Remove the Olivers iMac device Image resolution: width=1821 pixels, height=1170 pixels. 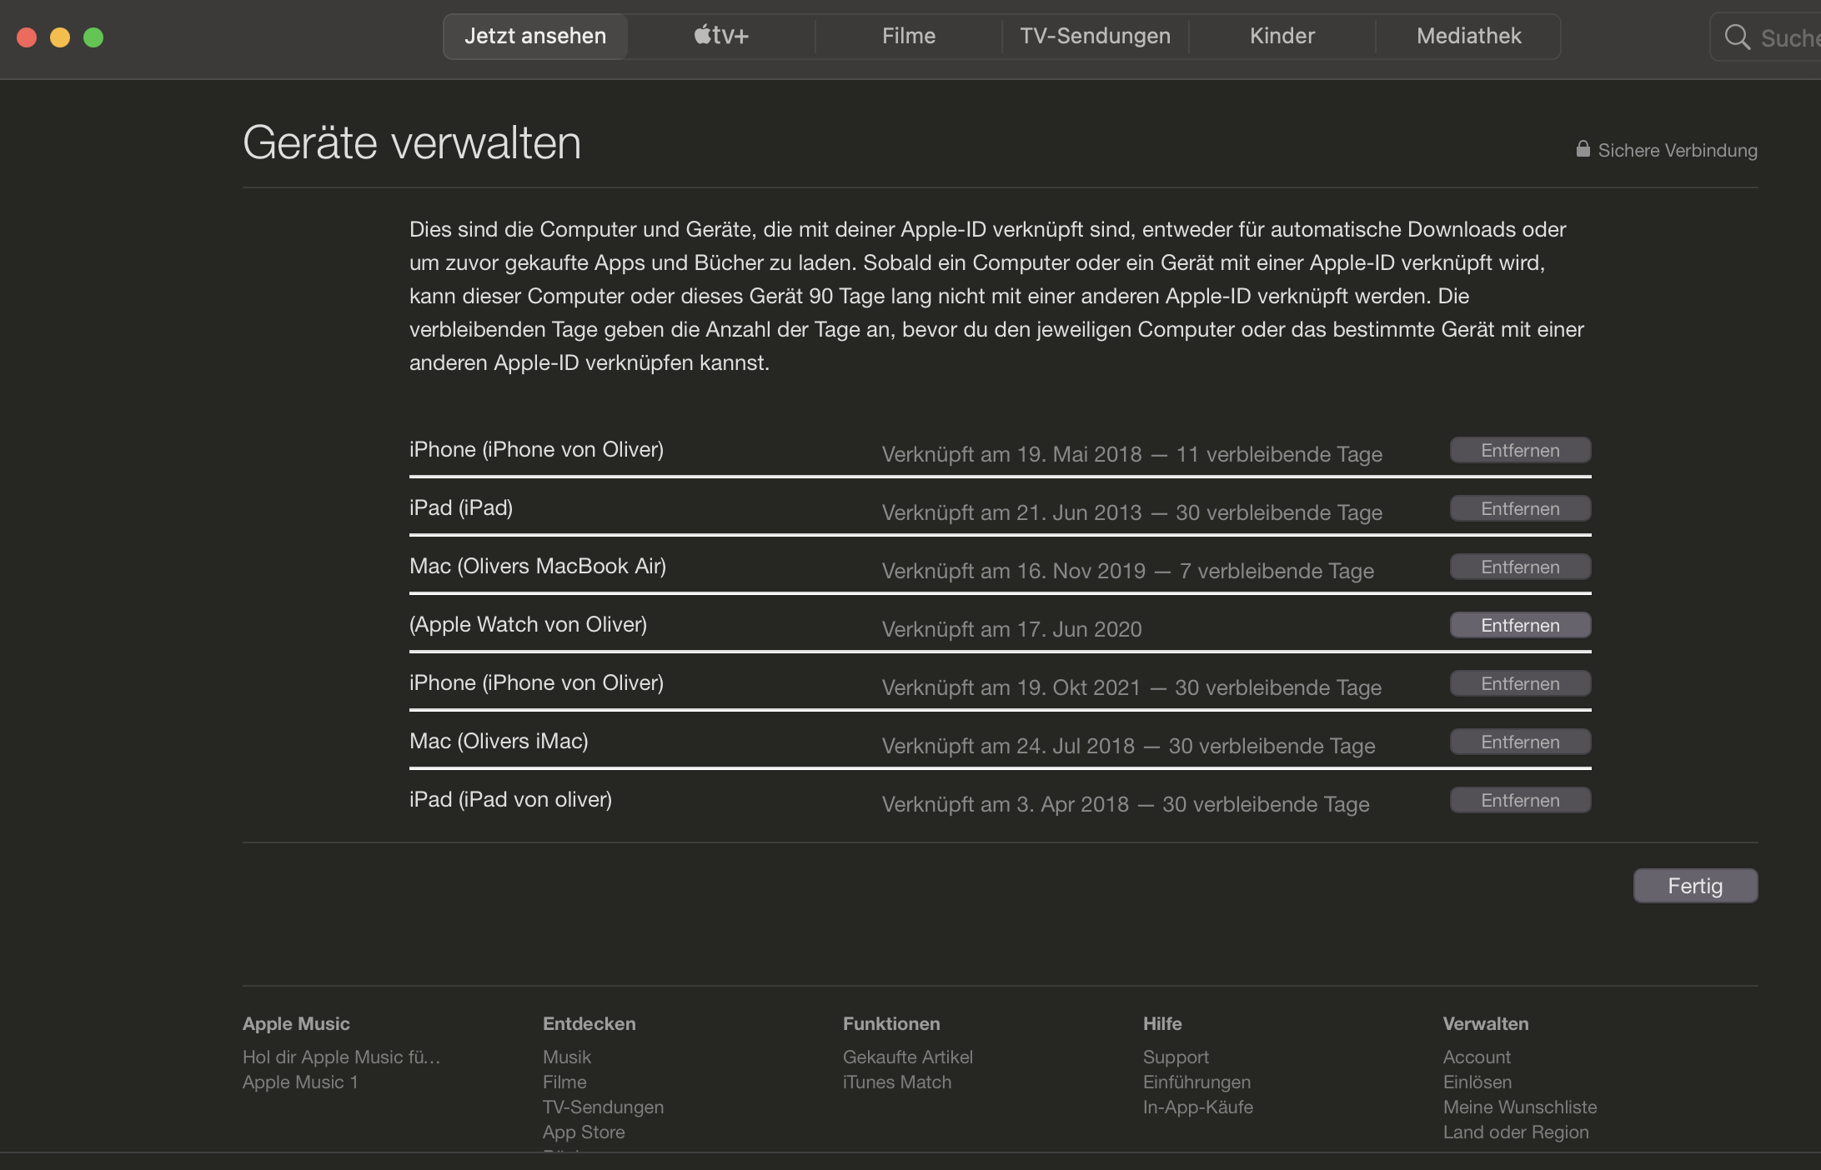(1520, 742)
